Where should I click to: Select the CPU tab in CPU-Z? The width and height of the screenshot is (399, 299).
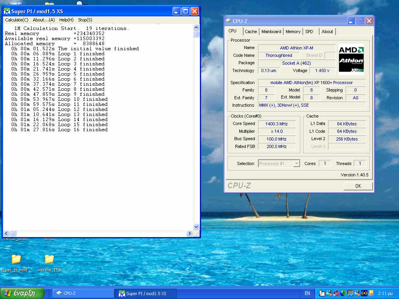pyautogui.click(x=232, y=31)
